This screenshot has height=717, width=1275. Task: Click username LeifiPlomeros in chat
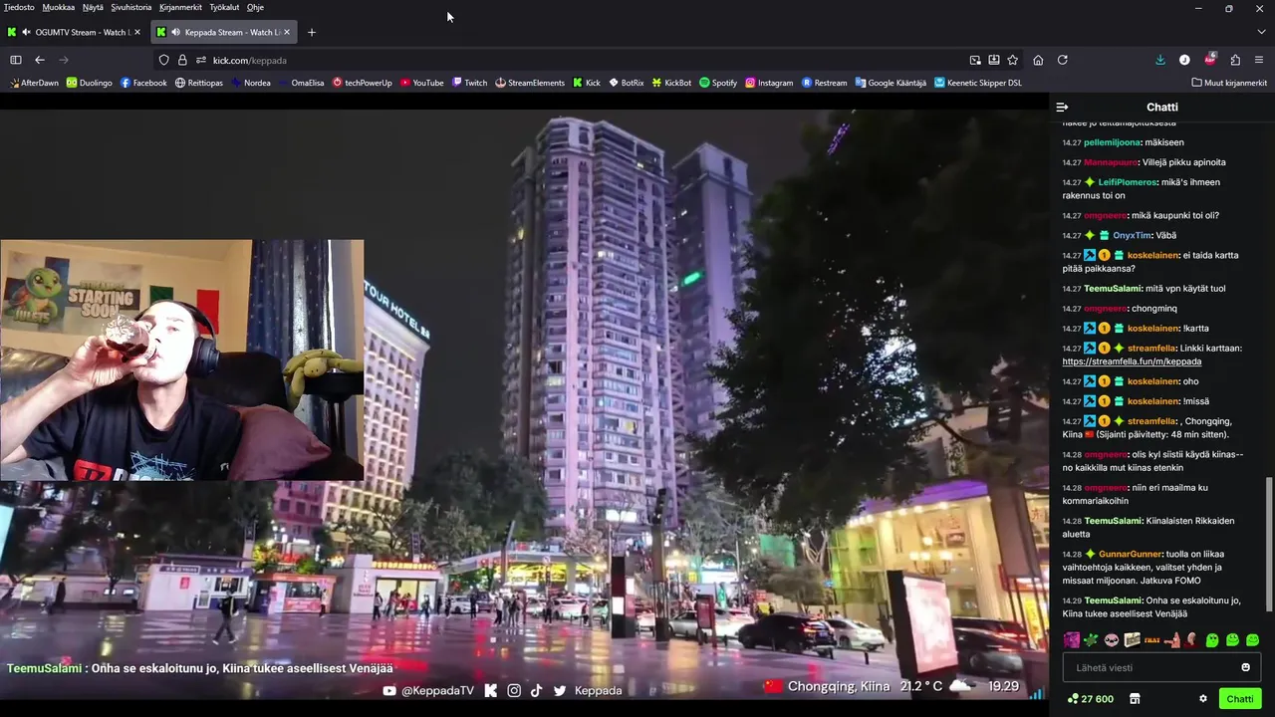[x=1127, y=182]
